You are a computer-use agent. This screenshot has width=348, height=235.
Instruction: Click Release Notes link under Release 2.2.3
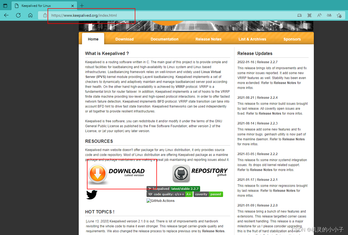point(294,139)
